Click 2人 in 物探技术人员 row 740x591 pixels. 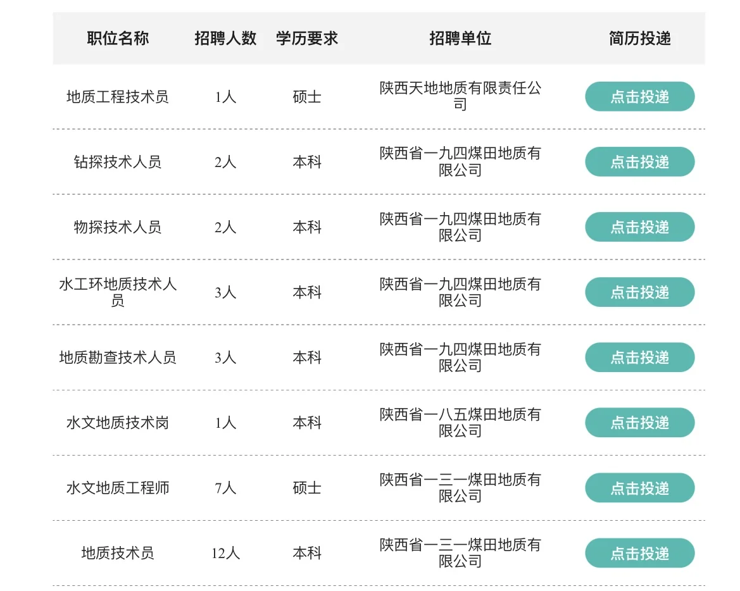pos(225,227)
